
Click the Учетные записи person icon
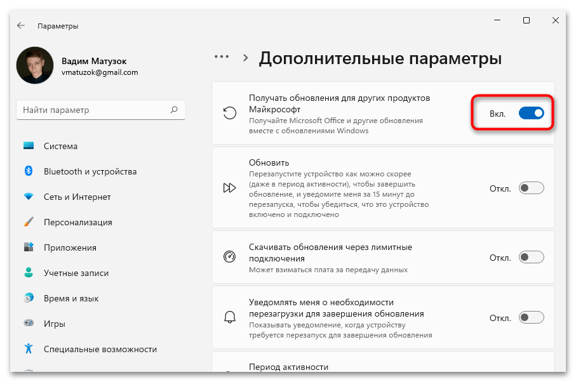click(x=29, y=273)
